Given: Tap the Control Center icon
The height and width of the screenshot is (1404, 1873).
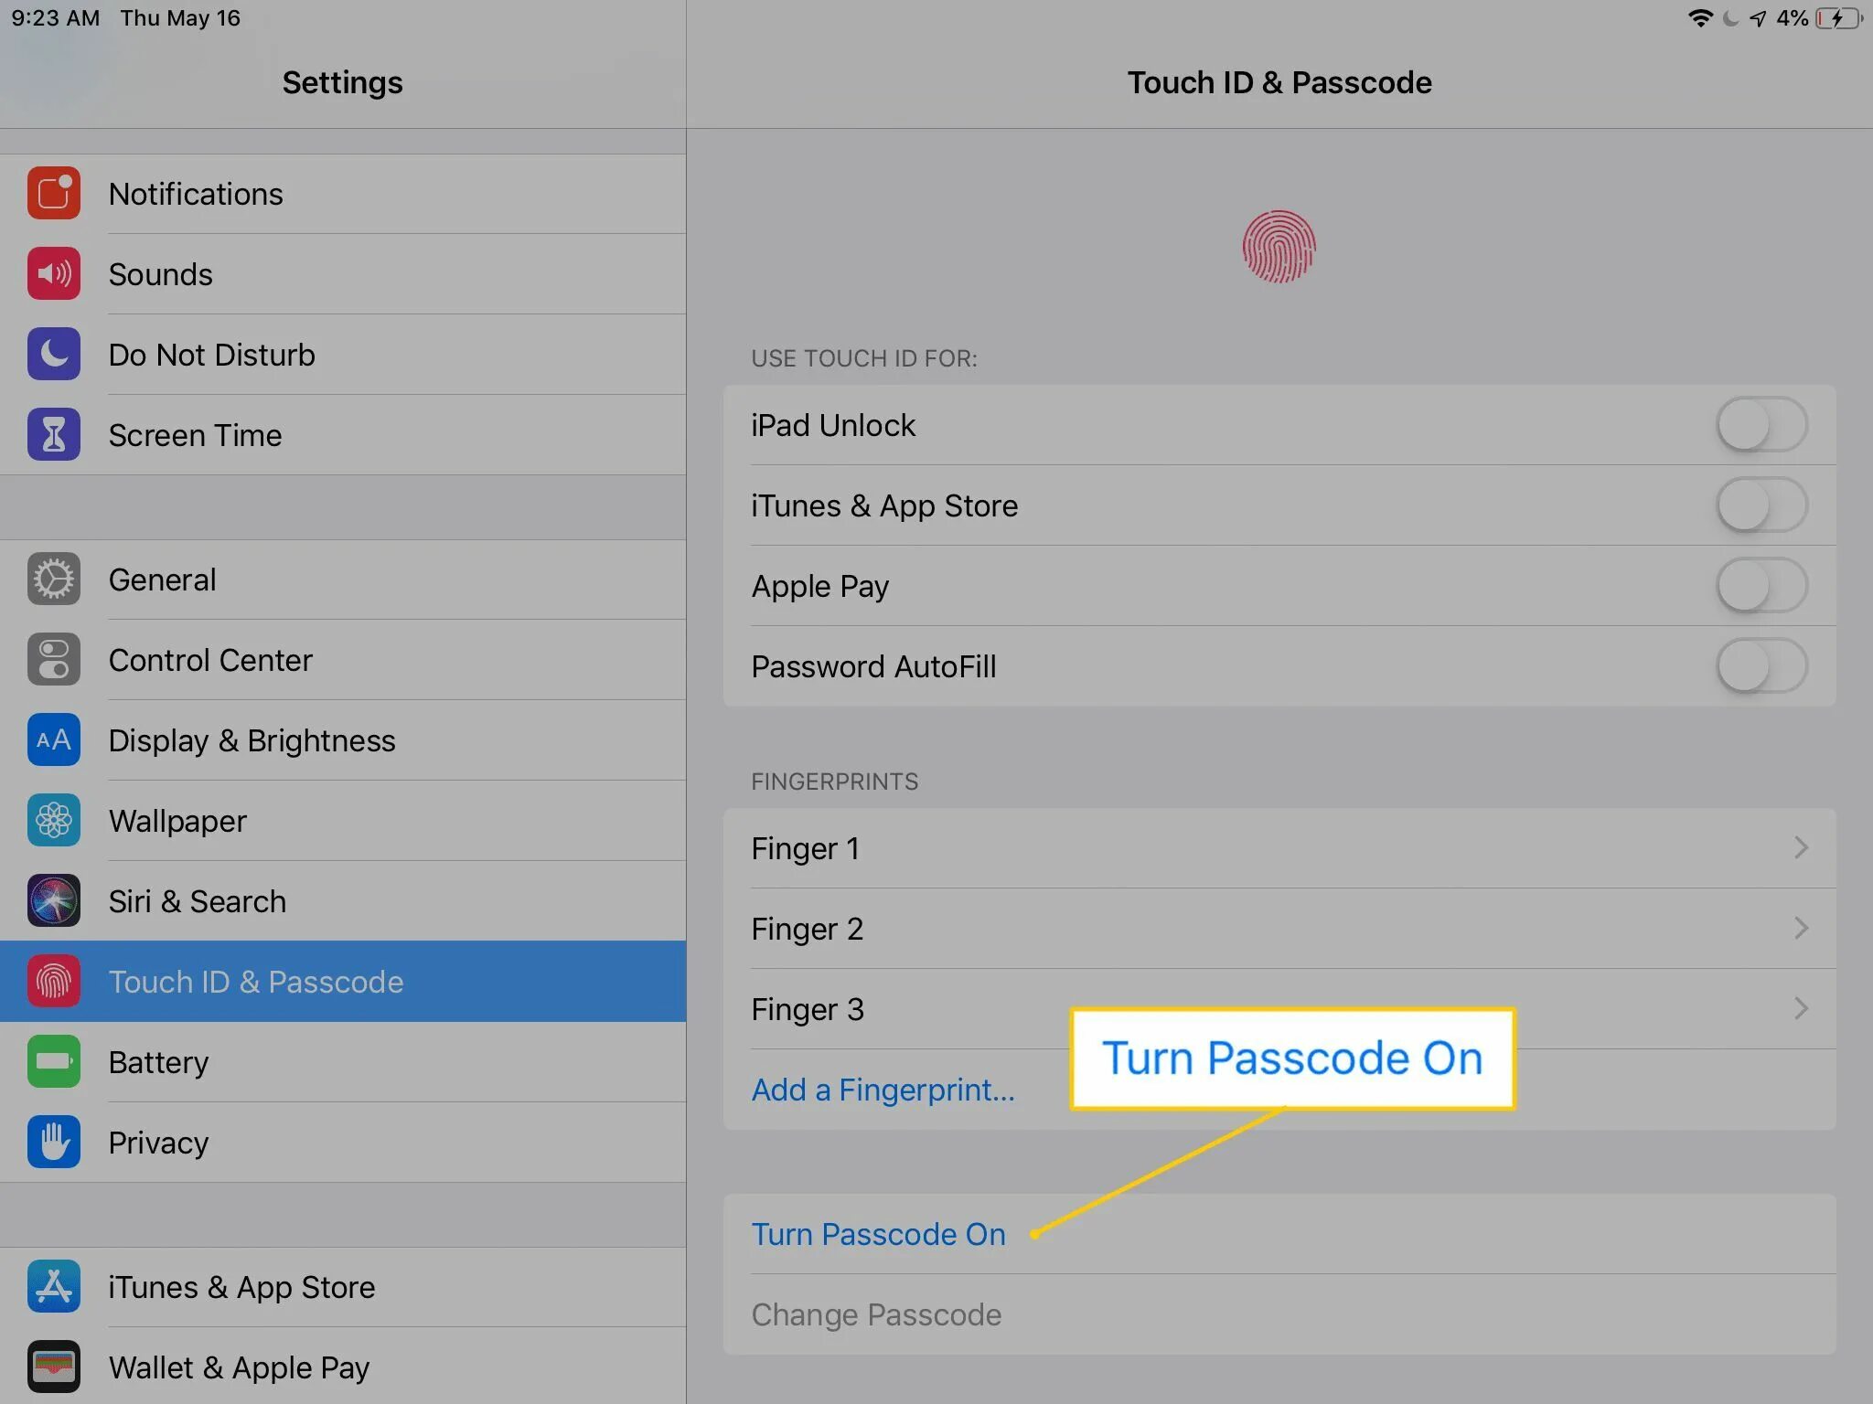Looking at the screenshot, I should pyautogui.click(x=54, y=660).
